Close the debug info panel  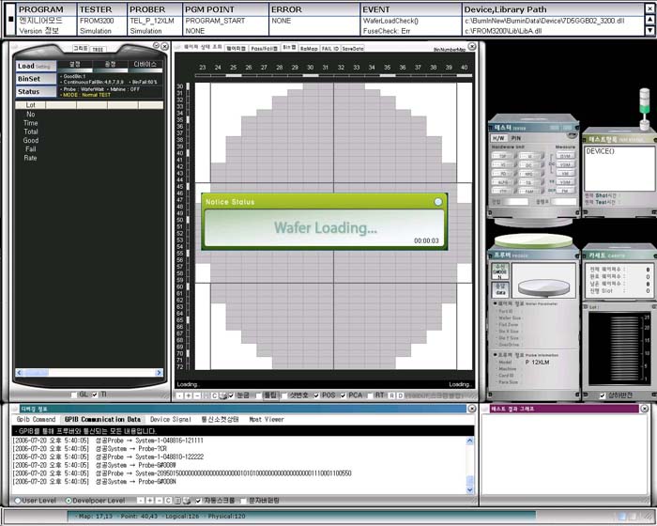click(x=472, y=409)
